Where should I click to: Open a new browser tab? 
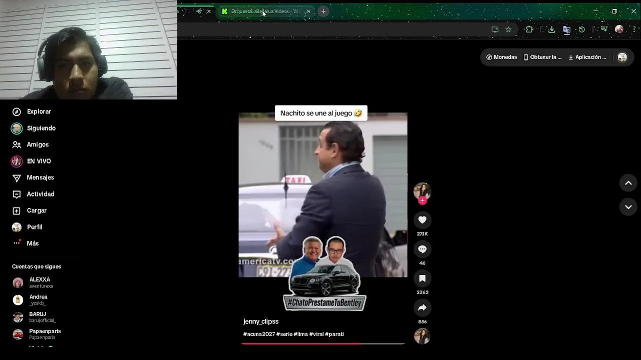coord(324,11)
